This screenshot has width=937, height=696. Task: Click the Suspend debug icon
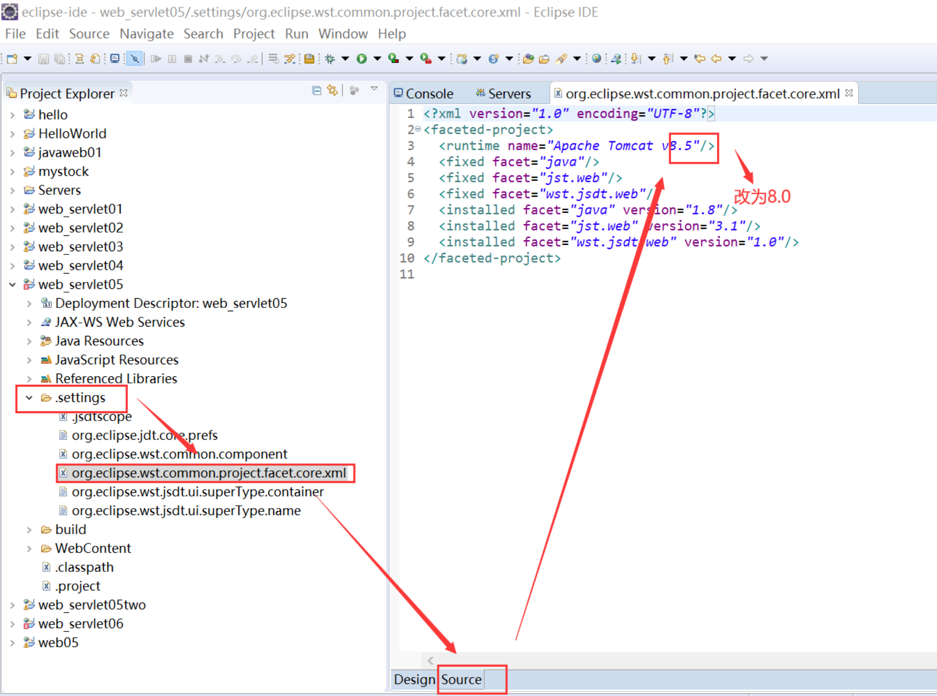tap(172, 59)
